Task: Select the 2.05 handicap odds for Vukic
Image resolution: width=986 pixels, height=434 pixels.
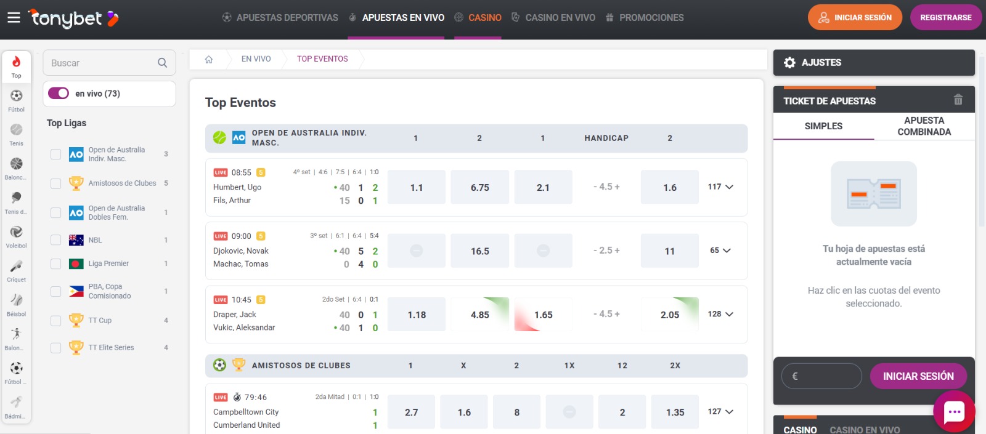Action: (x=670, y=315)
